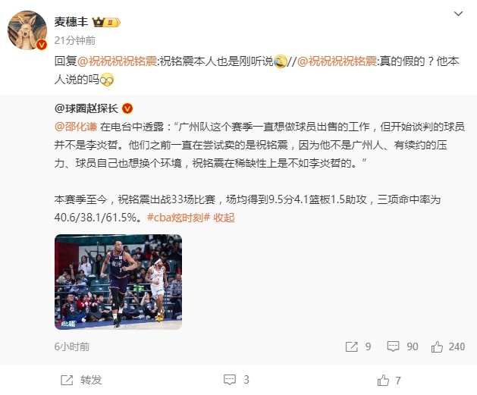Open the post options chevron menu

[458, 14]
